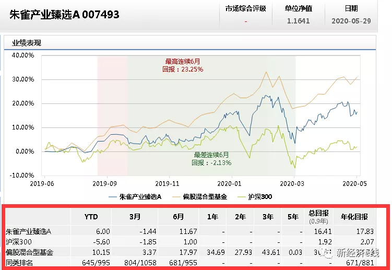Screen dimensions: 392x270
Task: Click the 2019-06 x-axis label
Action: click(x=42, y=184)
